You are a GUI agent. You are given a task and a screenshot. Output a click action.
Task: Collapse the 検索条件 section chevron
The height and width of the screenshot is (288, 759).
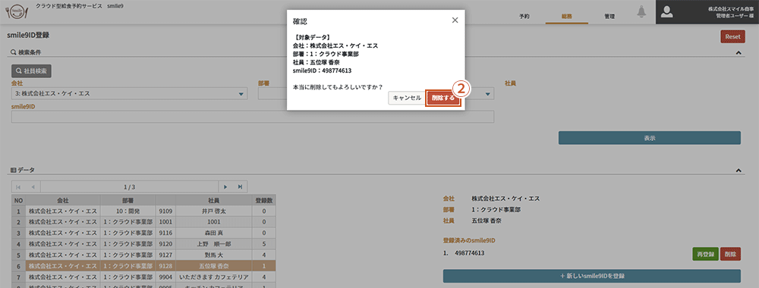739,52
